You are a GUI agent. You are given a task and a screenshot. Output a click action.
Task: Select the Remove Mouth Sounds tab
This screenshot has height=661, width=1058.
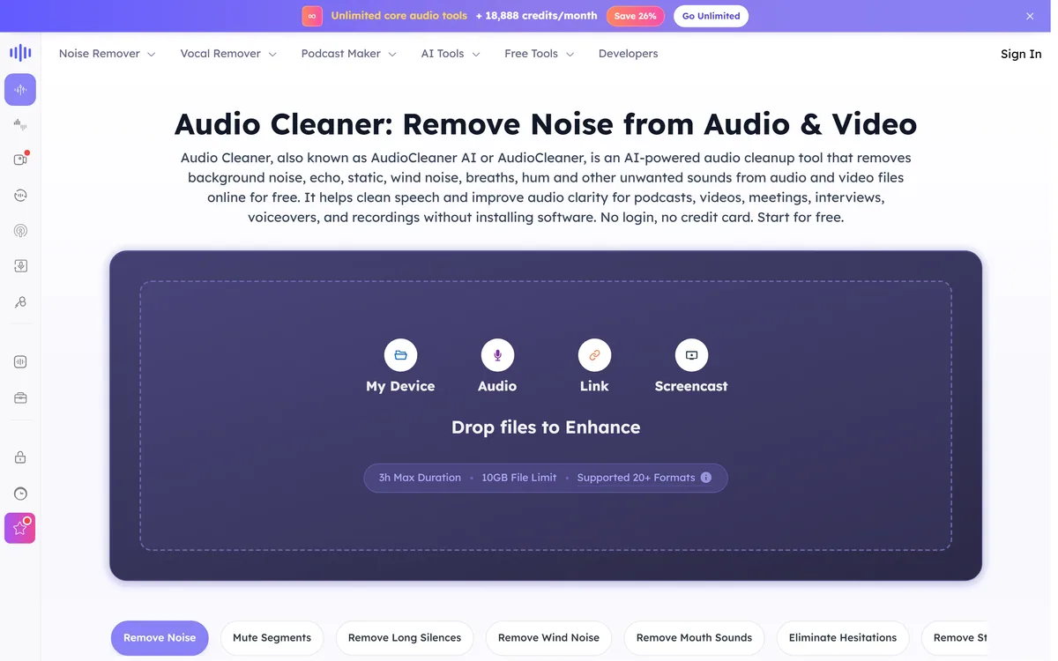tap(694, 637)
